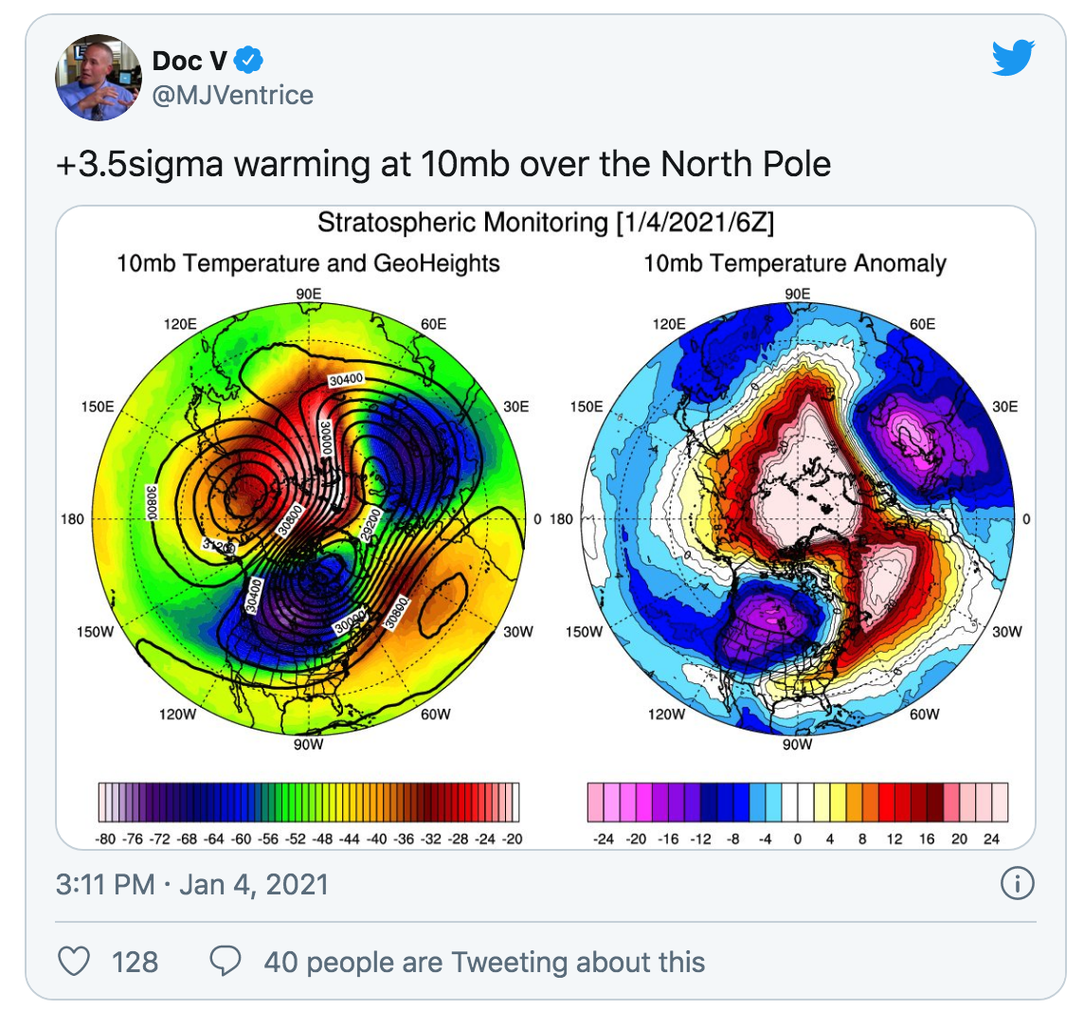Click the 30400 contour label at top

pyautogui.click(x=346, y=380)
